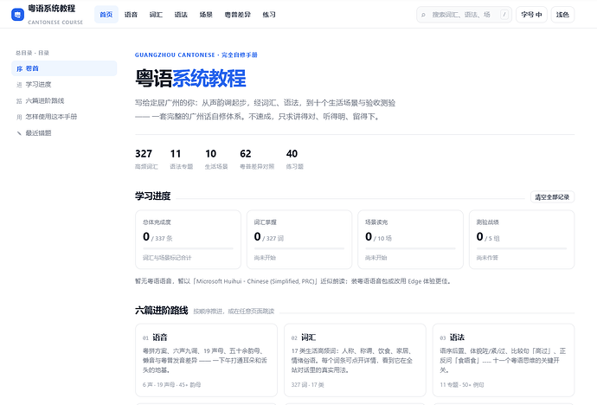
Task: Select 卷首 in the sidebar
Action: (x=64, y=68)
